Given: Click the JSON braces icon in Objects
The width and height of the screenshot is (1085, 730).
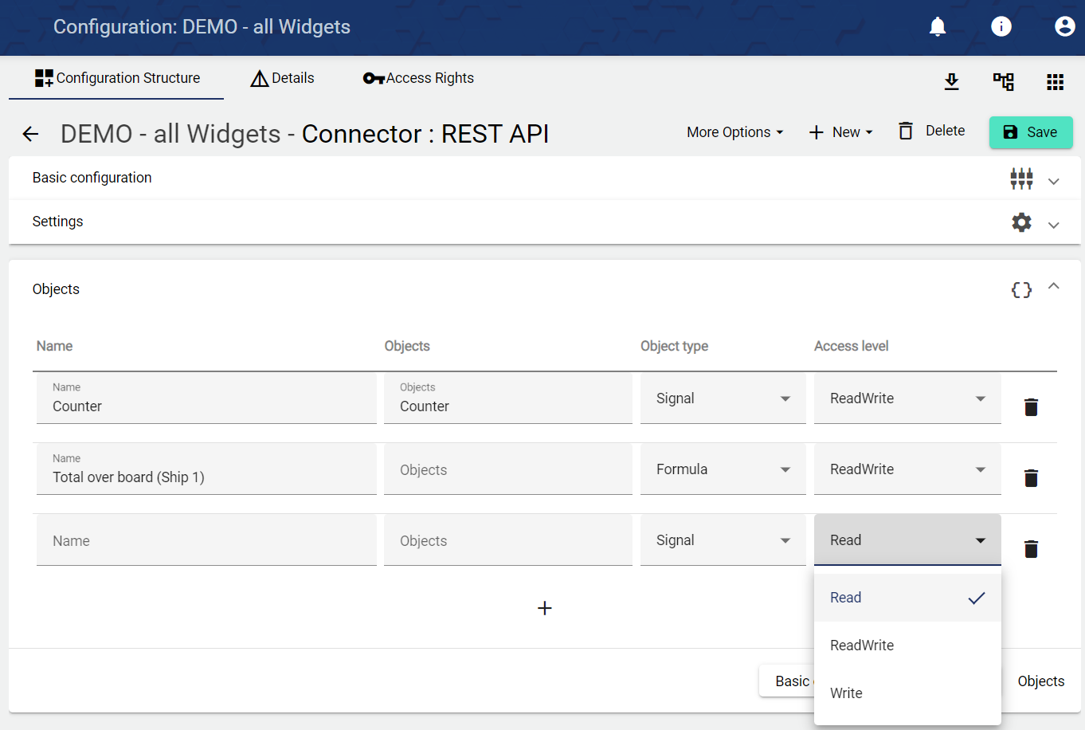Looking at the screenshot, I should 1021,290.
